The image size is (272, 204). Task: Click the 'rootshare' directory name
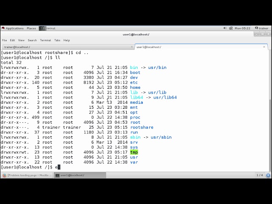pyautogui.click(x=142, y=127)
